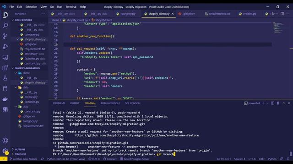Split the editor right
This screenshot has height=164, width=293.
click(282, 14)
